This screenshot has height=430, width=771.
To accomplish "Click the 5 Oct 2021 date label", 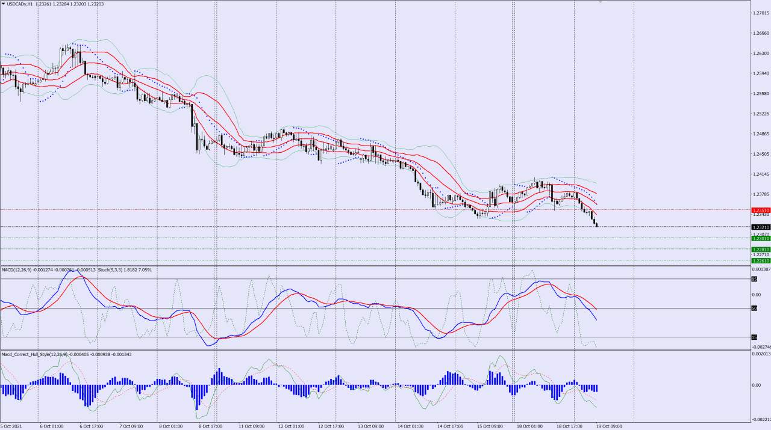I will (11, 426).
